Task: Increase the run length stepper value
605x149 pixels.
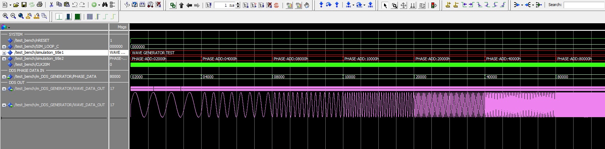Action: [x=238, y=4]
